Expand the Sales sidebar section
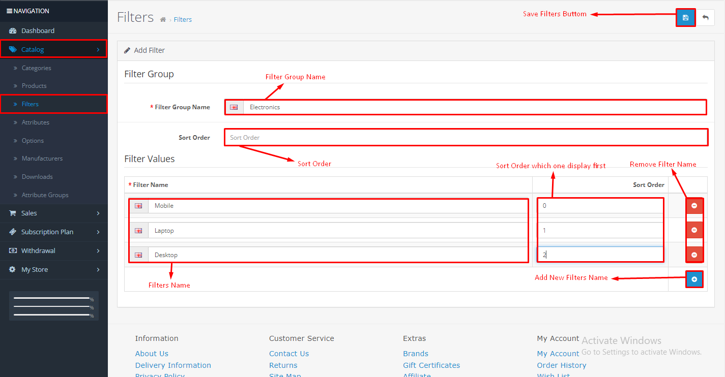 [x=29, y=213]
